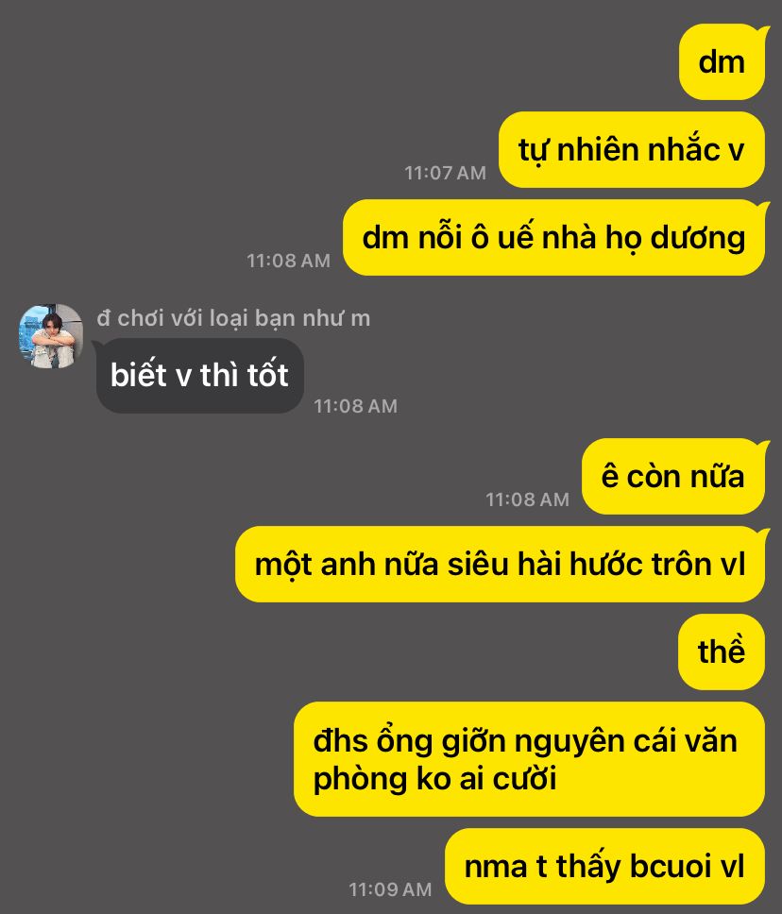Tap the 11:08 AM timestamp beside 'ê còn nữa'
782x914 pixels.
coord(528,499)
